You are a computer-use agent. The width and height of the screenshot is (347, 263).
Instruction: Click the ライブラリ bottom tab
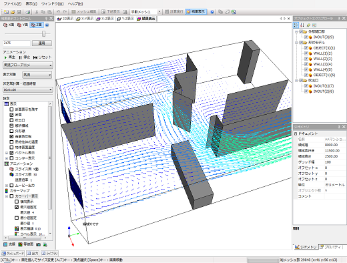[x=50, y=254]
